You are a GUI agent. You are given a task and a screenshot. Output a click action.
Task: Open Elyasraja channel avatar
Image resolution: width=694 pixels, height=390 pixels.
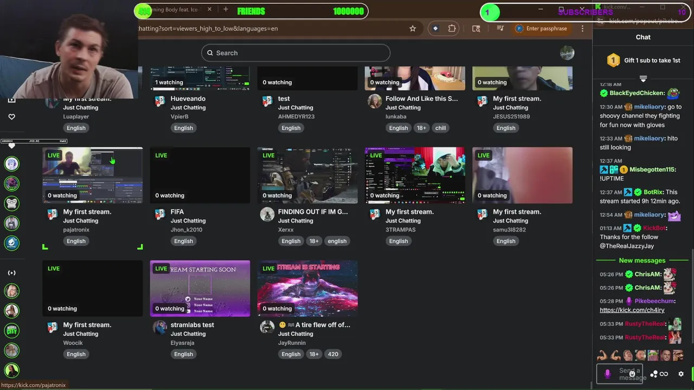pos(159,328)
